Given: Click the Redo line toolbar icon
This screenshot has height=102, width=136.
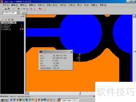Looking at the screenshot, I should tap(15, 9).
